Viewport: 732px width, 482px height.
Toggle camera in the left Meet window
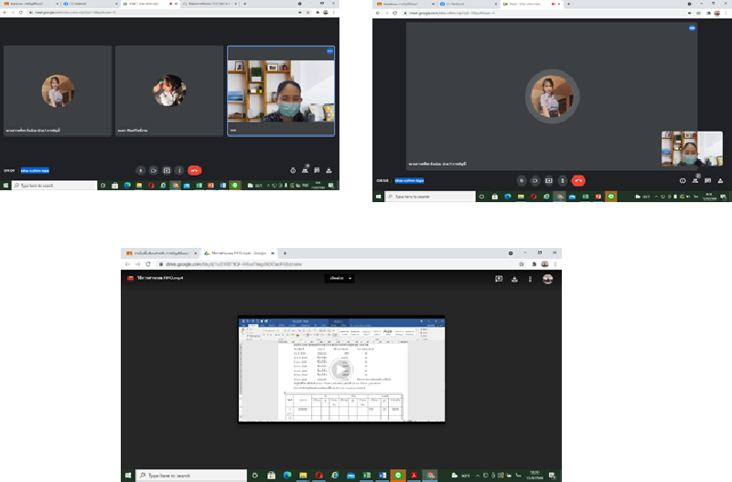(x=154, y=170)
